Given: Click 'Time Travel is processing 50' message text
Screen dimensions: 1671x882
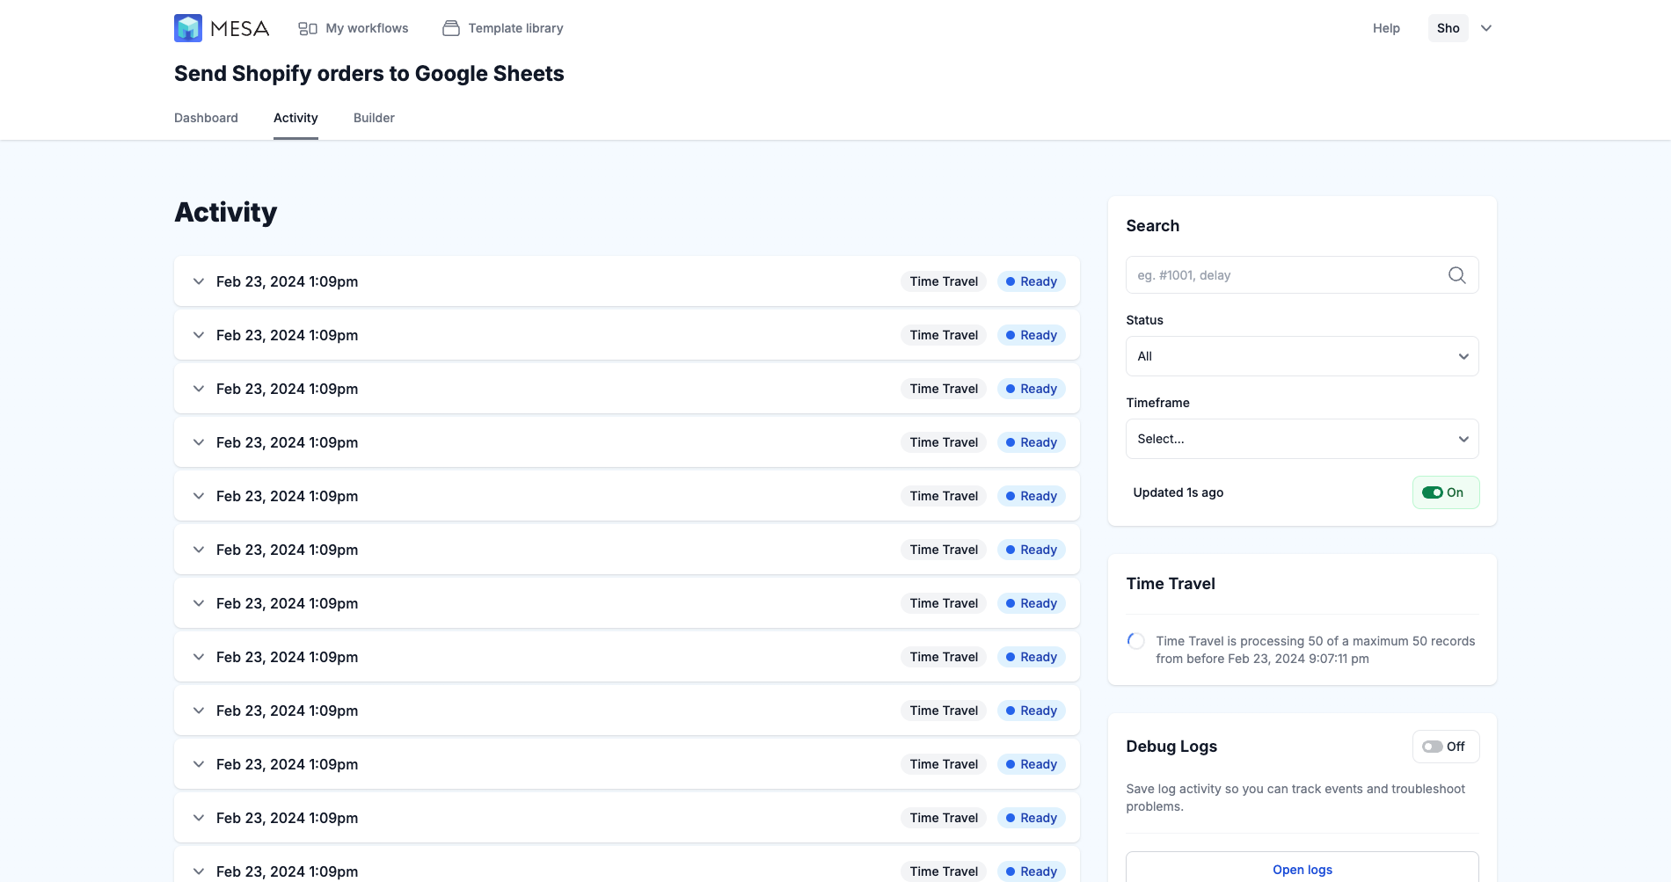Looking at the screenshot, I should click(x=1316, y=650).
